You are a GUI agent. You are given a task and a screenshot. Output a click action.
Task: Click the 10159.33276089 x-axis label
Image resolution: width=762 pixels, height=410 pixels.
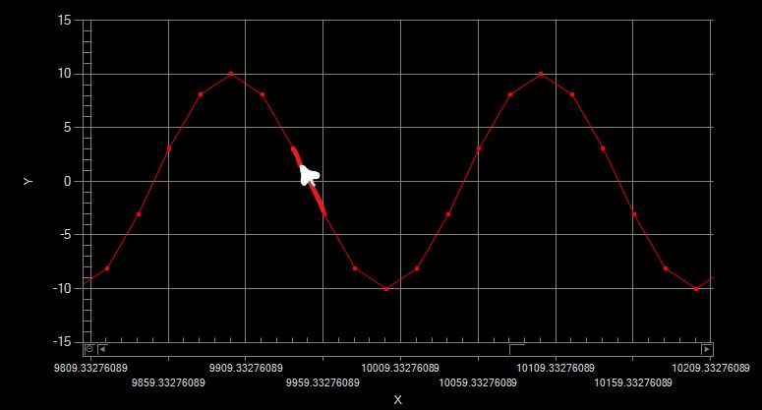(x=633, y=382)
